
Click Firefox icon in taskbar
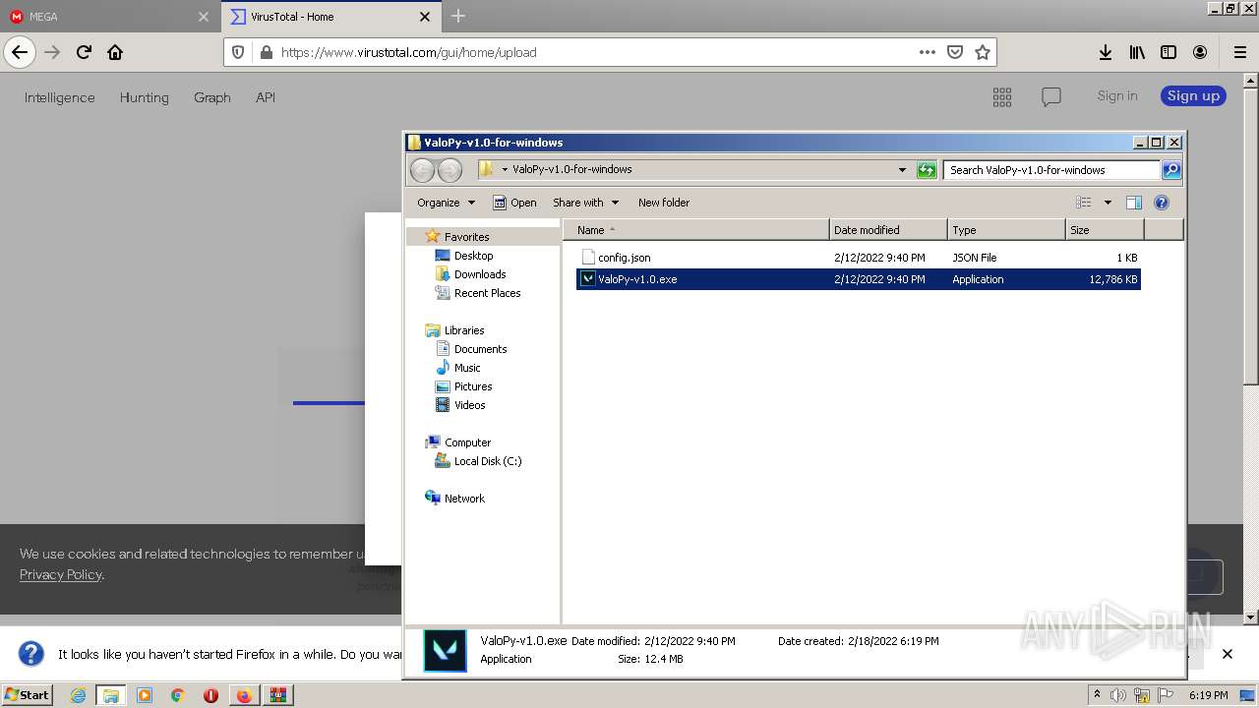click(244, 695)
